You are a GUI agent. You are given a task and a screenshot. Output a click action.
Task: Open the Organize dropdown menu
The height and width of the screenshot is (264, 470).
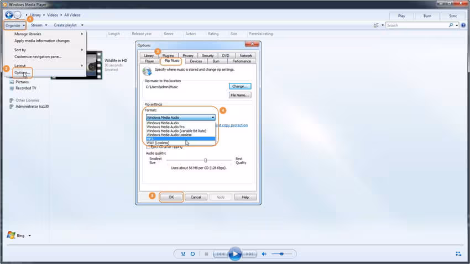(15, 25)
